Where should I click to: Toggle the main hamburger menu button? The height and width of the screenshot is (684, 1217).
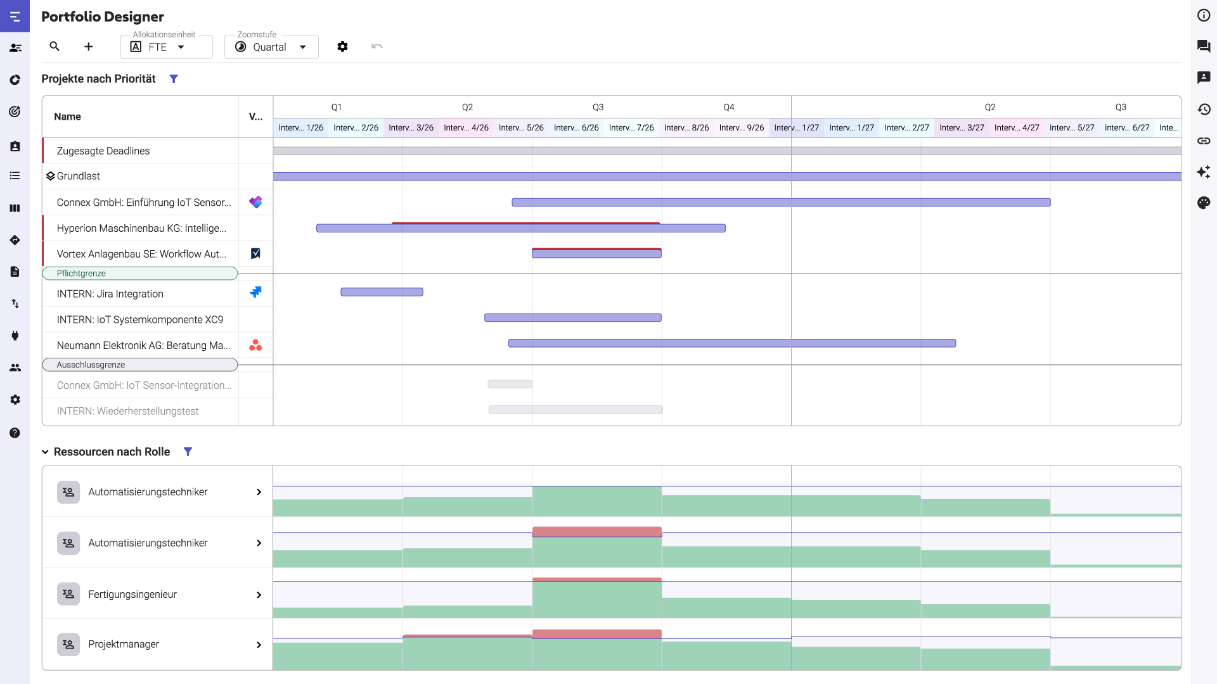coord(15,16)
